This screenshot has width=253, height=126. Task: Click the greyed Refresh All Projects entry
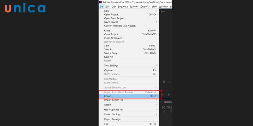(129, 42)
